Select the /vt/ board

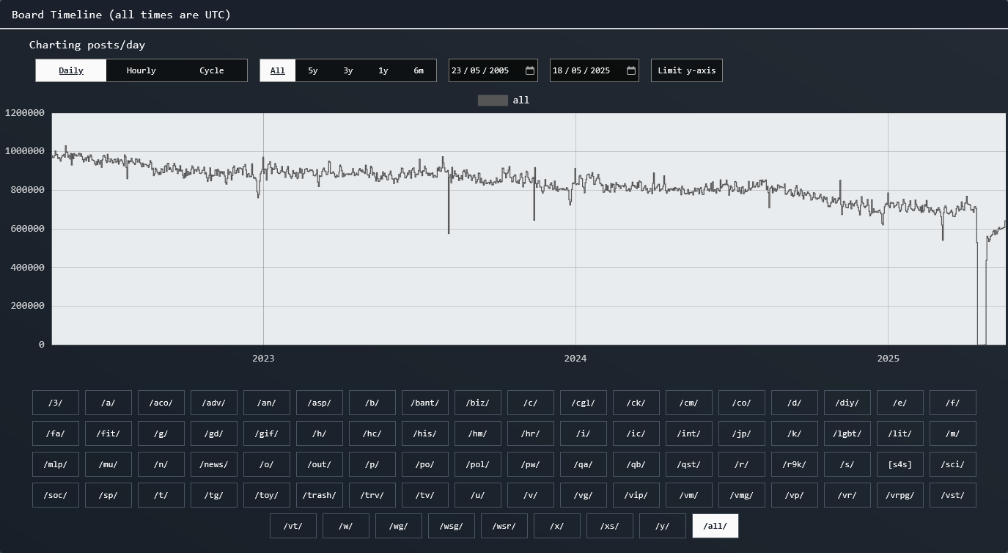(x=293, y=526)
